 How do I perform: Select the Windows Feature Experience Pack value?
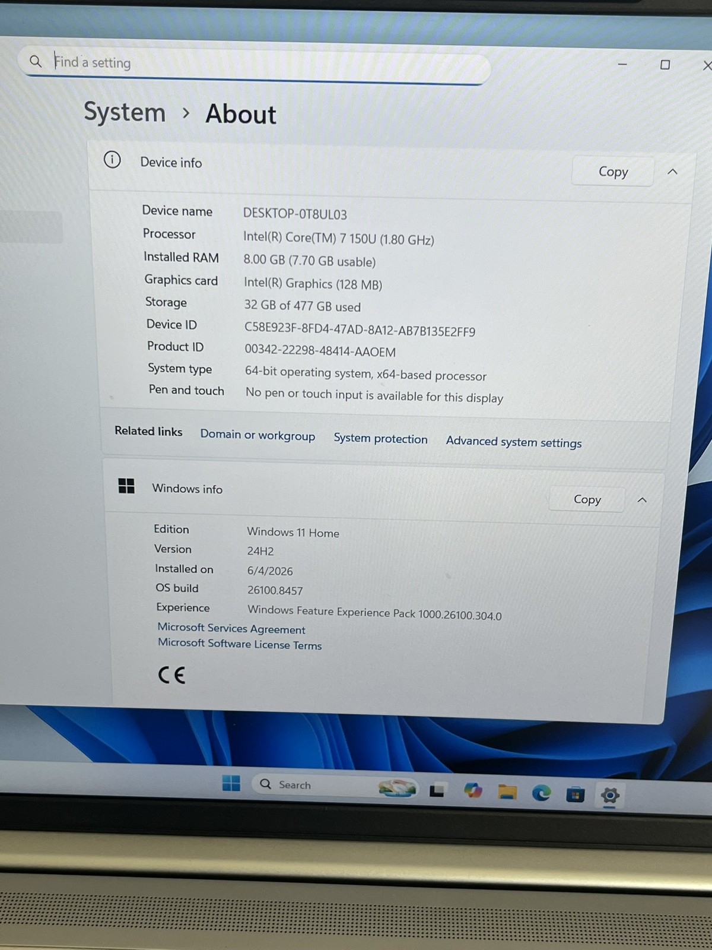(374, 612)
